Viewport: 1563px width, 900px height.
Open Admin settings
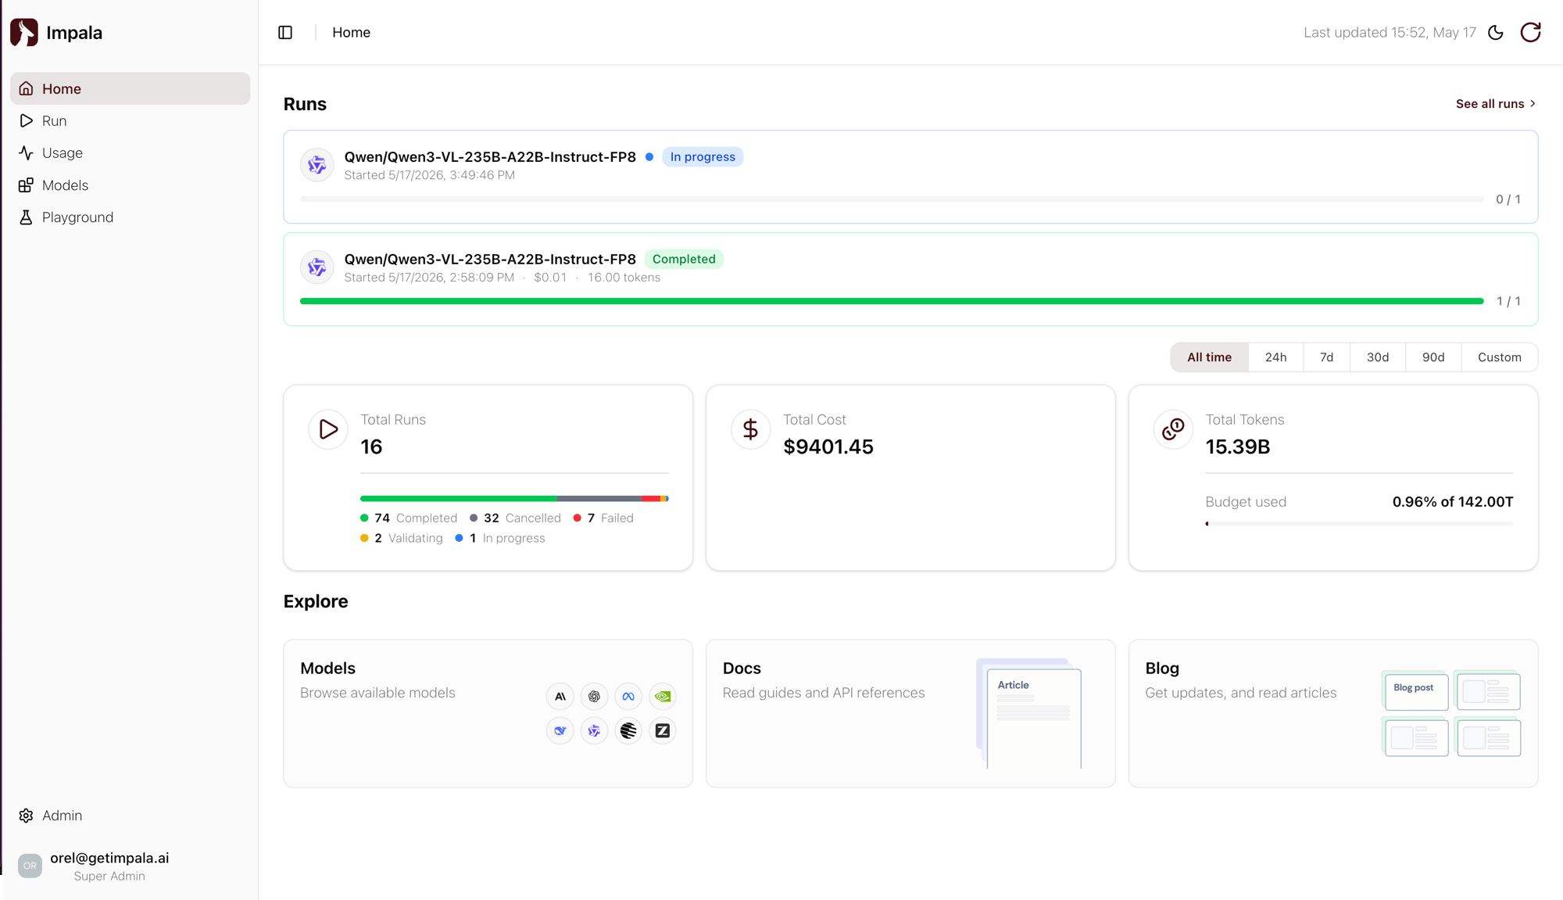(x=130, y=816)
